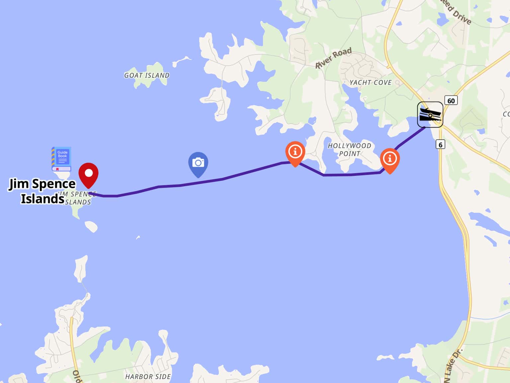The width and height of the screenshot is (510, 383).
Task: Click the boat ramp launch icon
Action: tap(430, 115)
